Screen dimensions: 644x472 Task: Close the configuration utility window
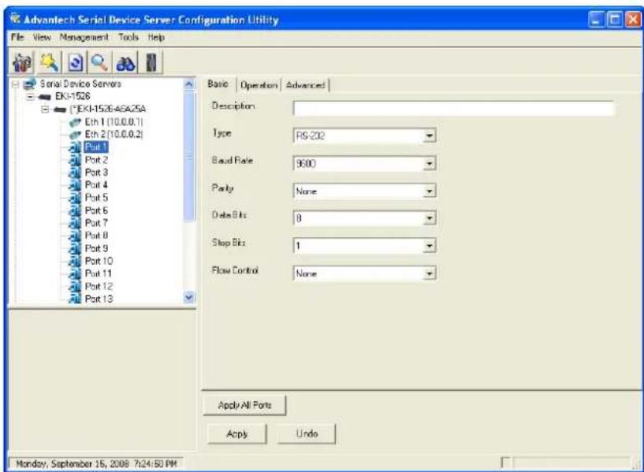(633, 20)
